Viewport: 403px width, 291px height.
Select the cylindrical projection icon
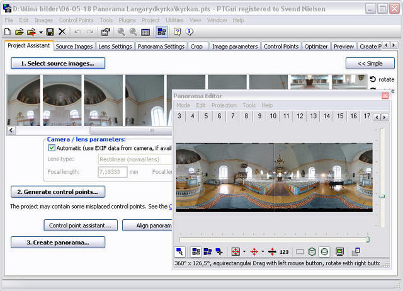[x=312, y=251]
